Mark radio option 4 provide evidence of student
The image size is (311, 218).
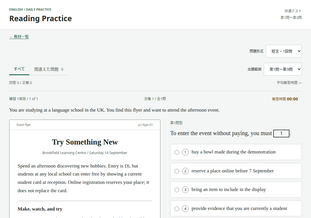[x=177, y=209]
